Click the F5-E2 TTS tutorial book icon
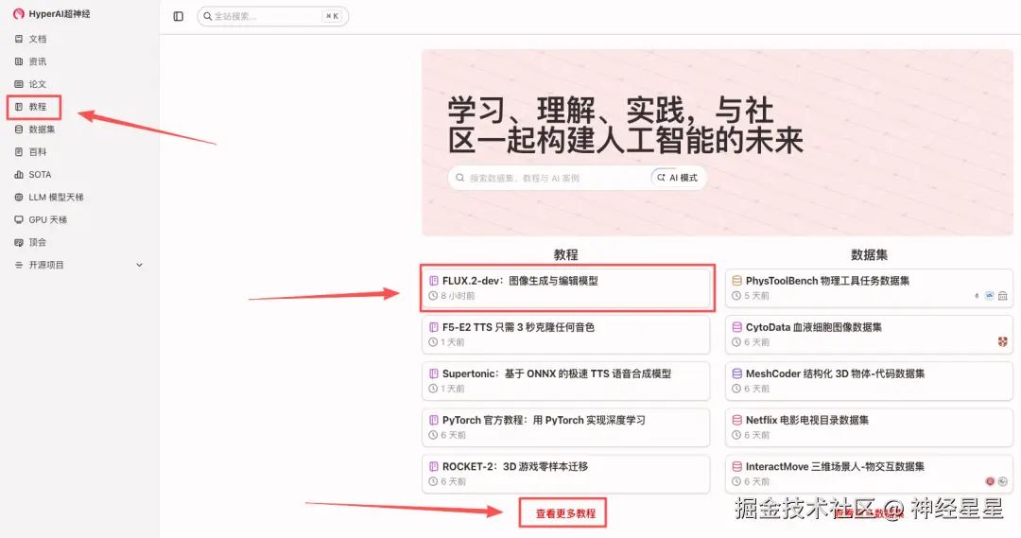 (434, 327)
